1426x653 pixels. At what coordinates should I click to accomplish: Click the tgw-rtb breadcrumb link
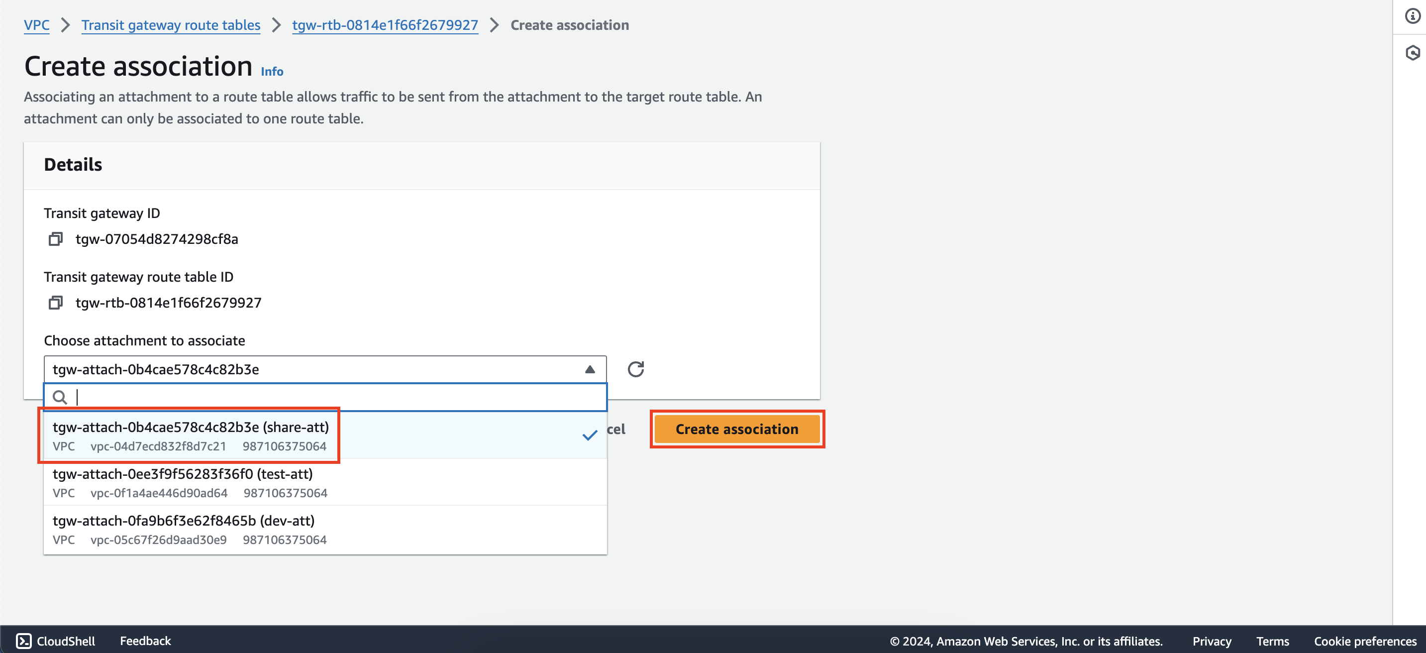coord(385,24)
